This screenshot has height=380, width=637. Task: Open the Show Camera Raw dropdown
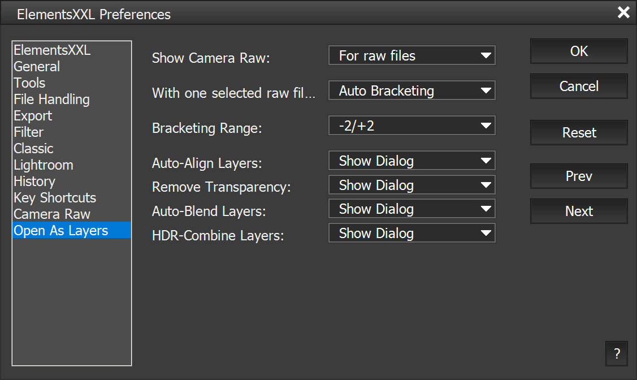pyautogui.click(x=411, y=56)
